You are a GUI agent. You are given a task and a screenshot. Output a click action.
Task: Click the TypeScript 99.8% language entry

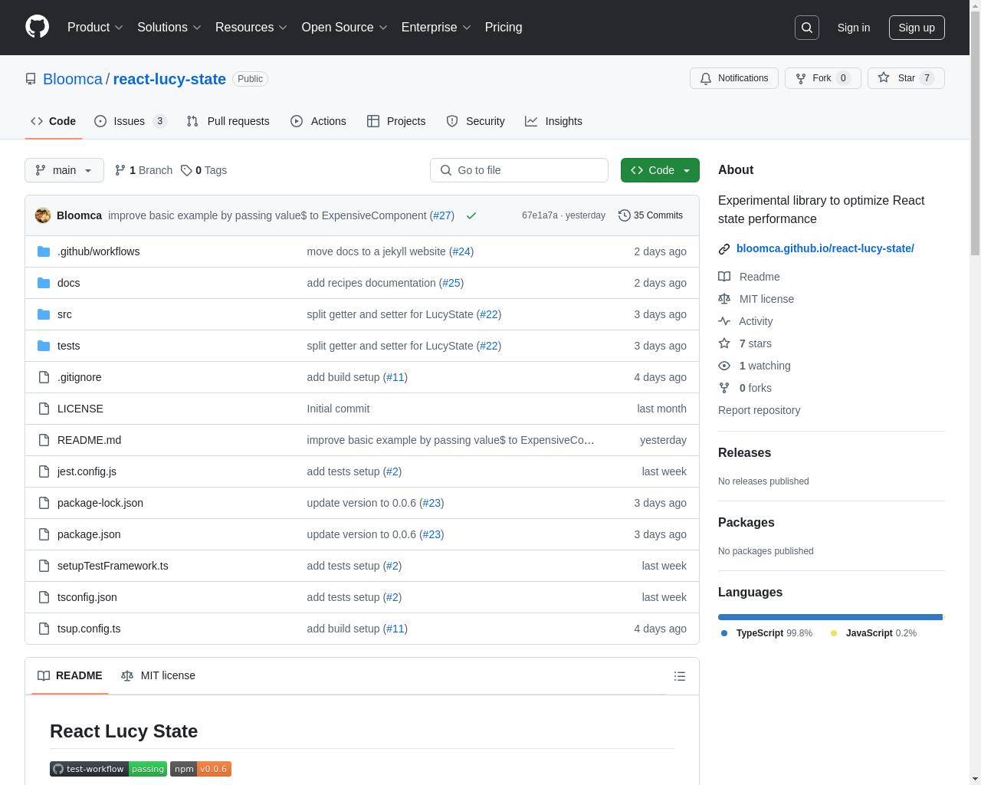click(x=767, y=633)
